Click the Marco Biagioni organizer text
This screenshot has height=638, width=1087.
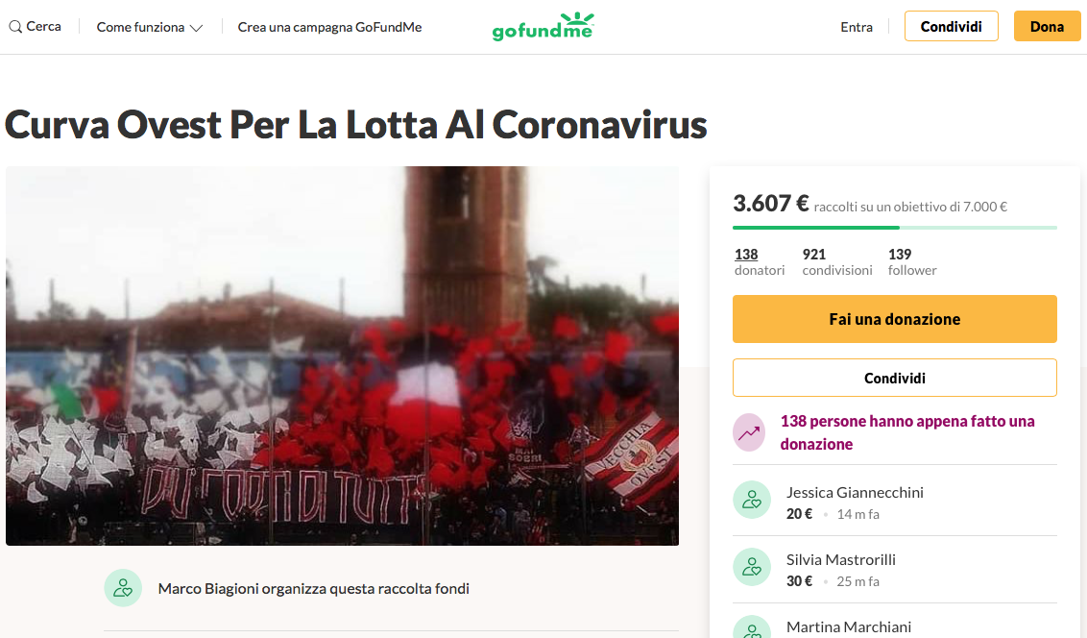(x=313, y=589)
